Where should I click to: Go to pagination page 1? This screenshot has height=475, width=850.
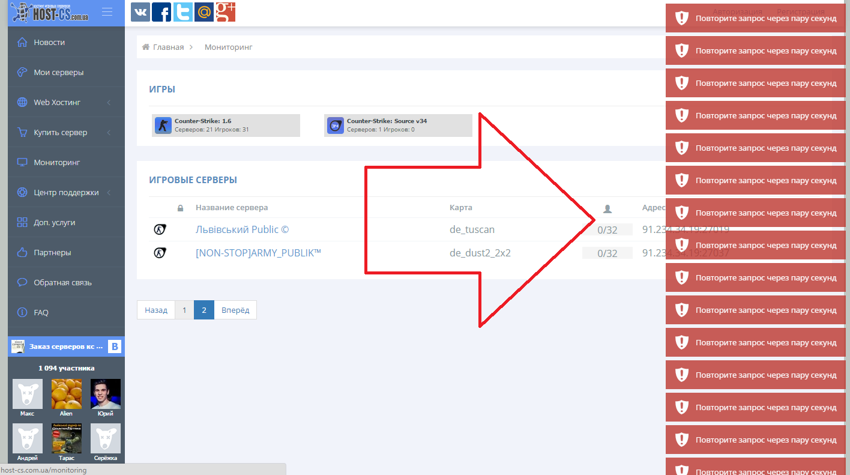point(184,310)
